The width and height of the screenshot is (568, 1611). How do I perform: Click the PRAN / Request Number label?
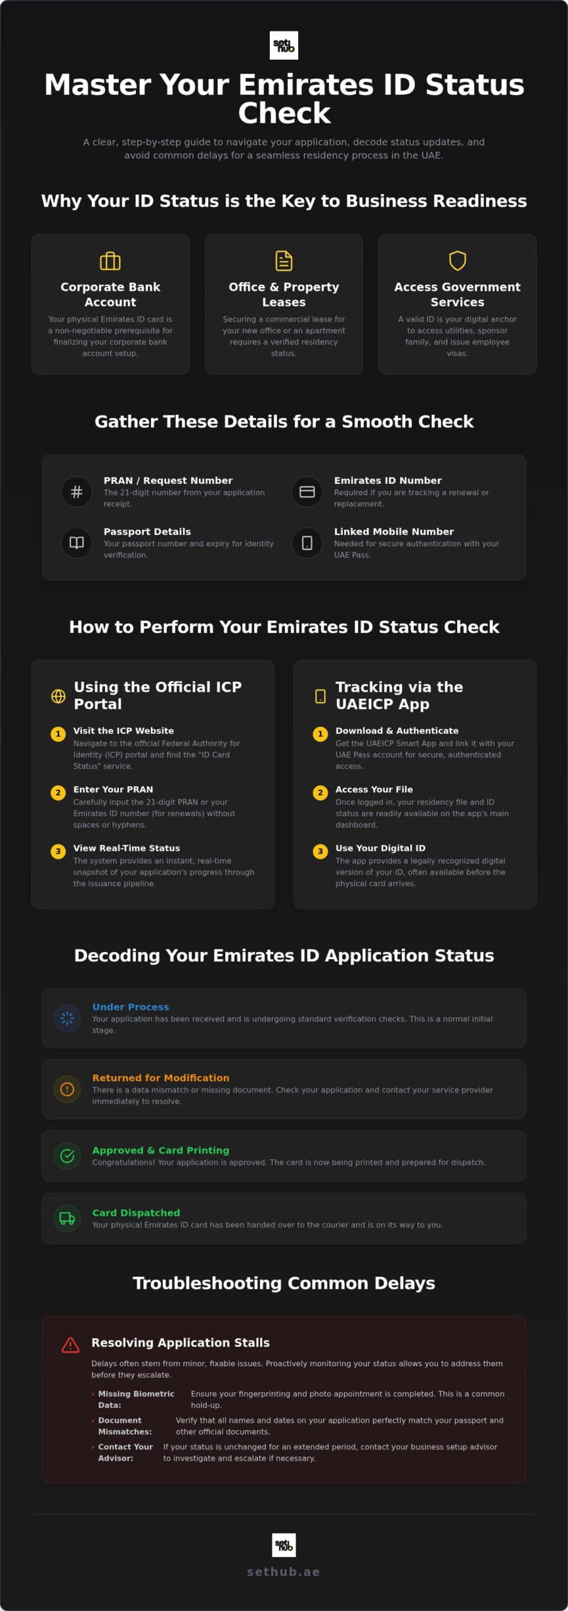coord(168,480)
